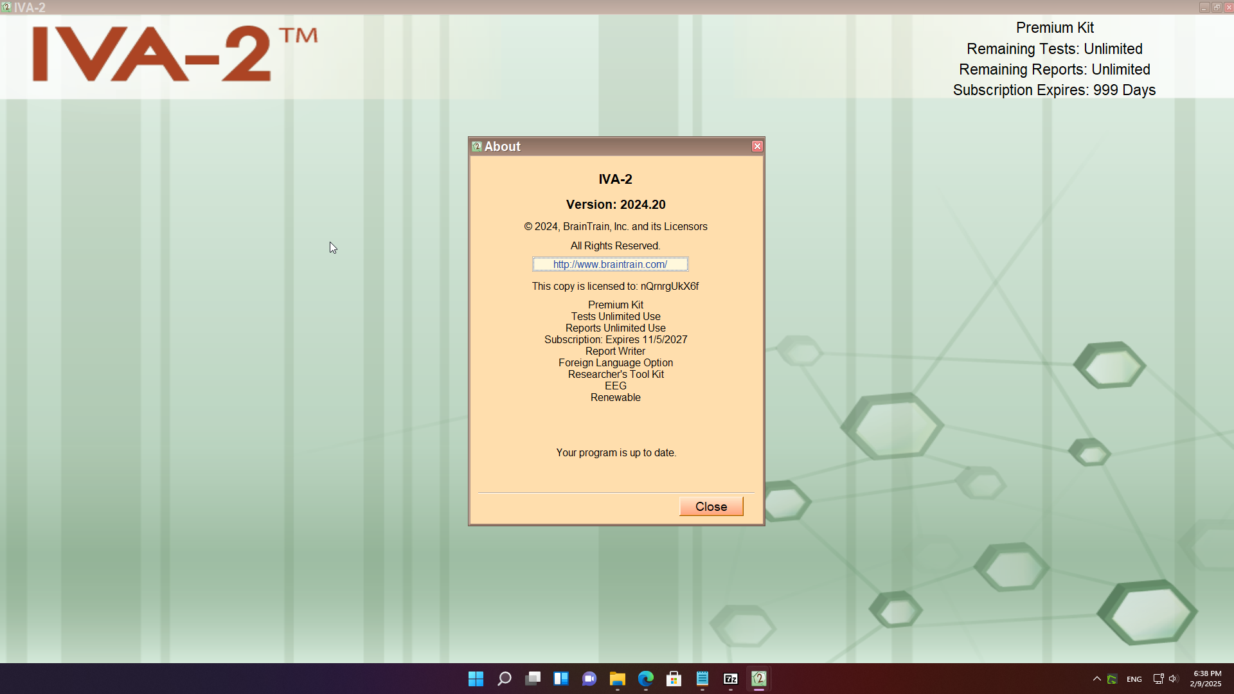Open the braintrain.com website link

[x=610, y=264]
